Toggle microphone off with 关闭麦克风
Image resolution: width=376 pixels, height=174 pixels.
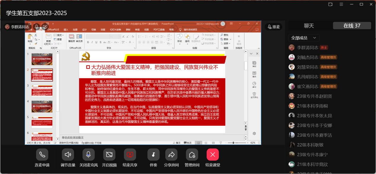click(88, 154)
